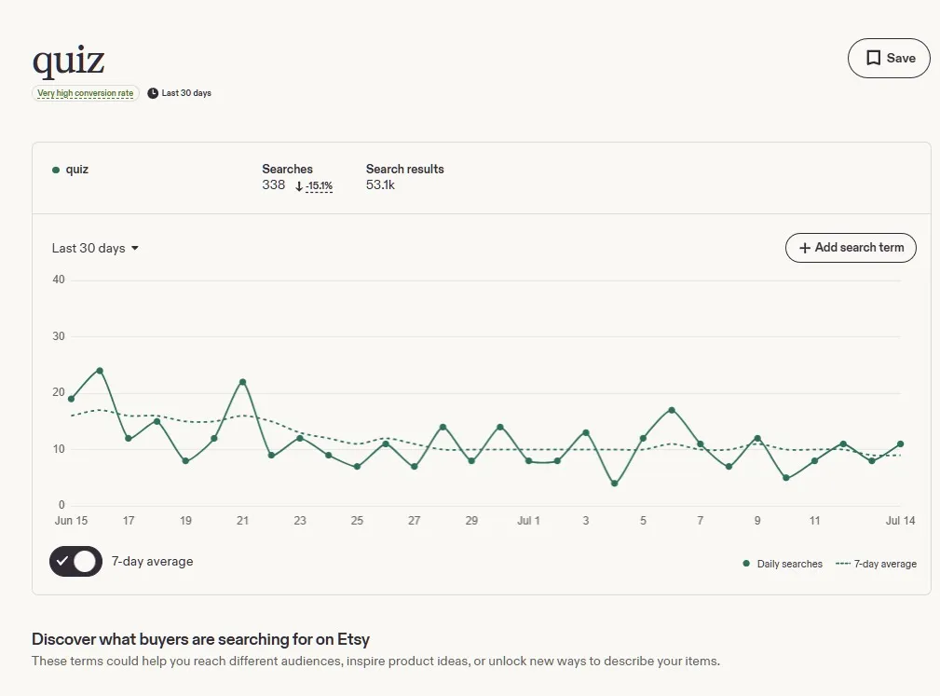Click the Jul 4 lowest data point

point(615,484)
